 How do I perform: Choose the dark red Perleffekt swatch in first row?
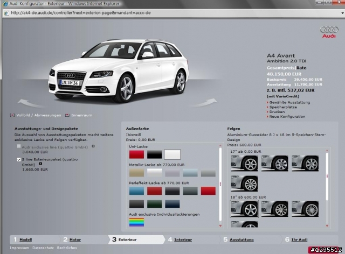click(155, 191)
